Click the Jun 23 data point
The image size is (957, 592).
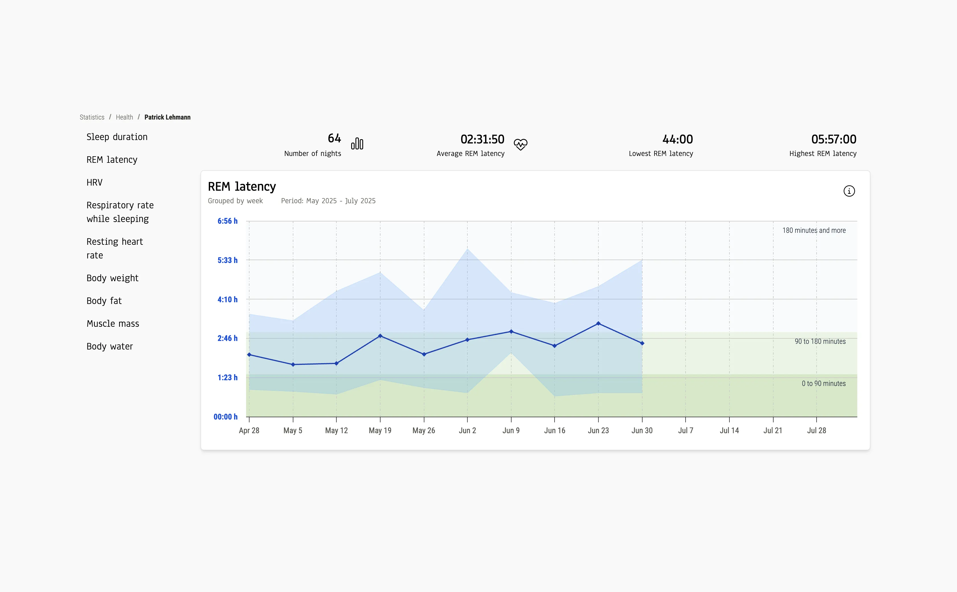point(598,323)
